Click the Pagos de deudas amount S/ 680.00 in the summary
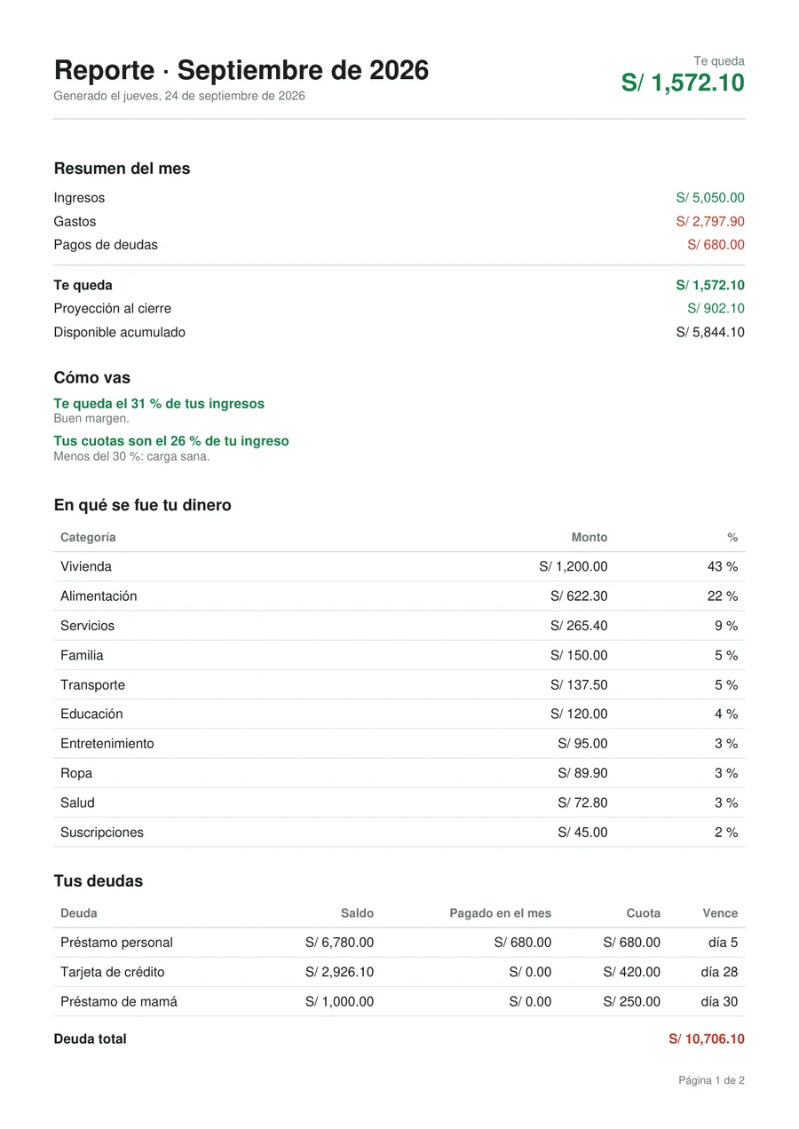799x1129 pixels. click(x=716, y=245)
